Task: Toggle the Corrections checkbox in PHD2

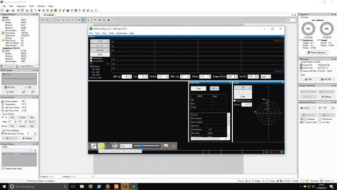Action: point(91,61)
